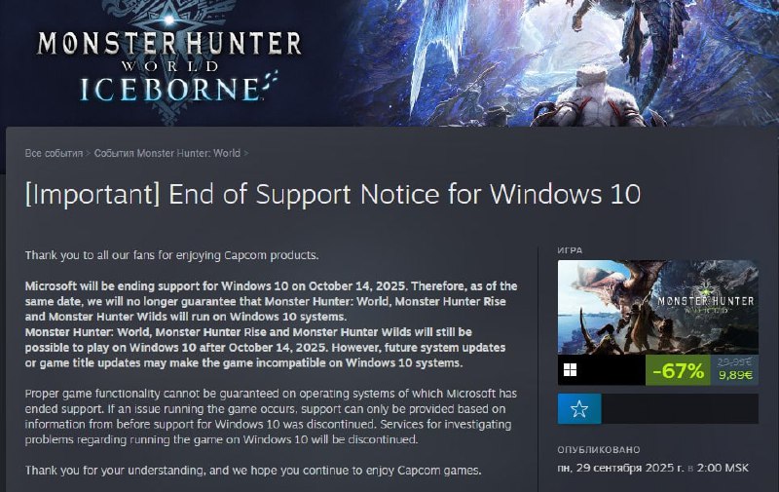Click the Monster Hunter logo on game capsule
This screenshot has height=492, width=779.
tap(705, 301)
